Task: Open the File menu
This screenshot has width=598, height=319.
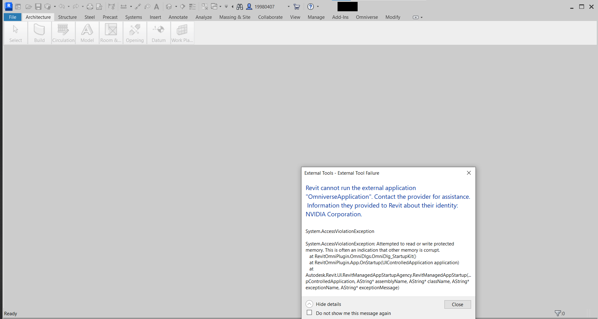Action: (13, 17)
